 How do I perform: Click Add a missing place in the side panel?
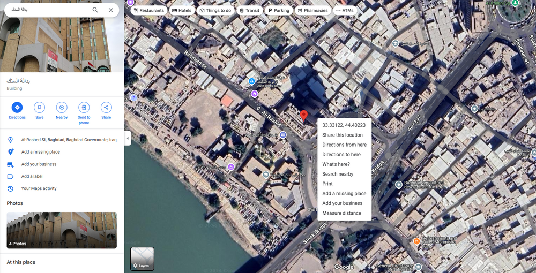pyautogui.click(x=40, y=152)
